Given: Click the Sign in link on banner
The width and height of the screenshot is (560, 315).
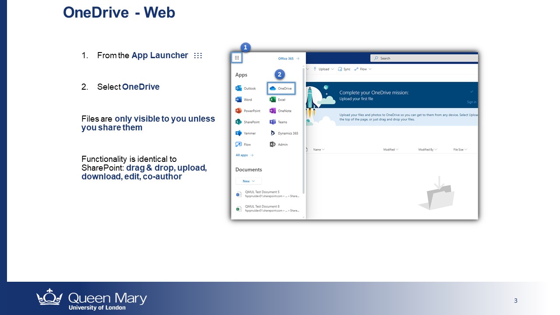Looking at the screenshot, I should coord(472,102).
